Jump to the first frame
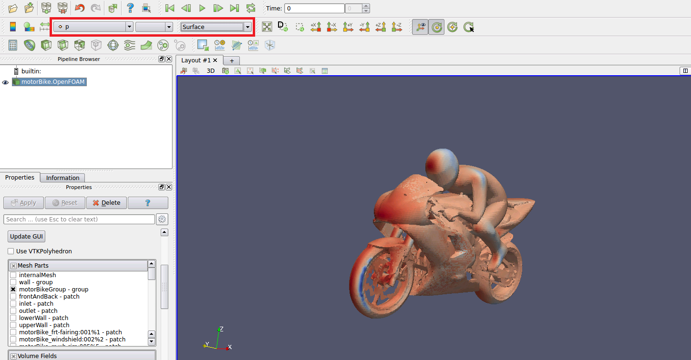 169,8
